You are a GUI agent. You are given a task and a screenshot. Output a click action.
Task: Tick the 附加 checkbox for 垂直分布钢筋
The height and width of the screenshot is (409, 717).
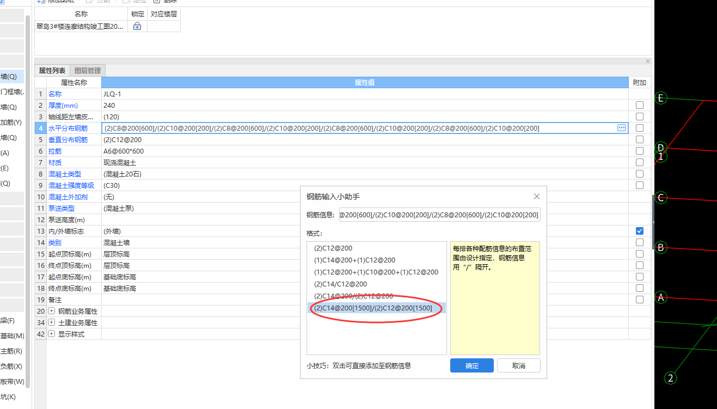640,139
